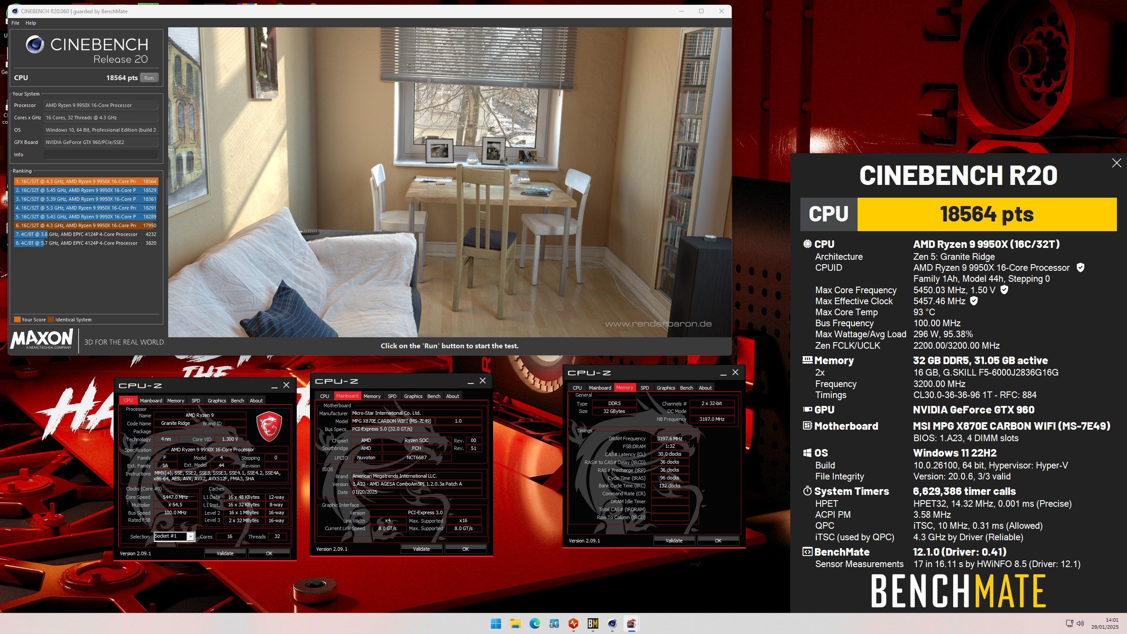Switch to Cinebench sphere icon on taskbar
The height and width of the screenshot is (634, 1127).
point(612,623)
